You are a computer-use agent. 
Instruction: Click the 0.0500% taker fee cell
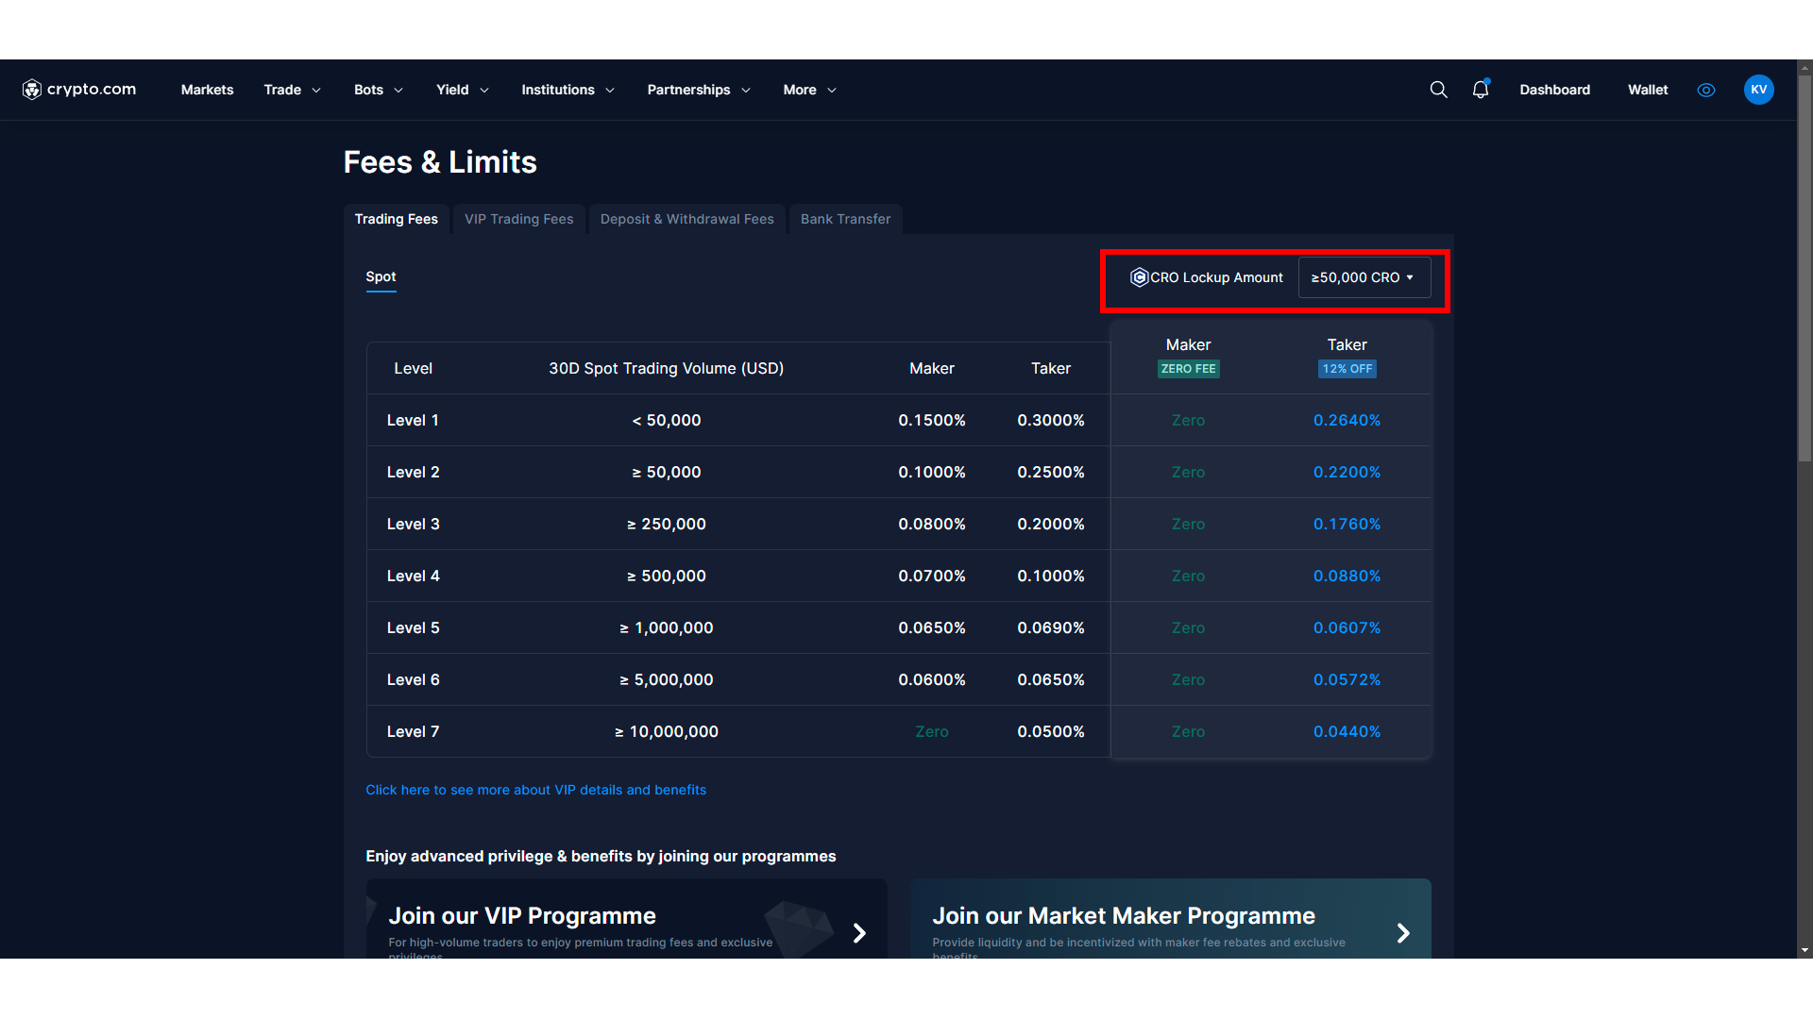click(x=1051, y=731)
